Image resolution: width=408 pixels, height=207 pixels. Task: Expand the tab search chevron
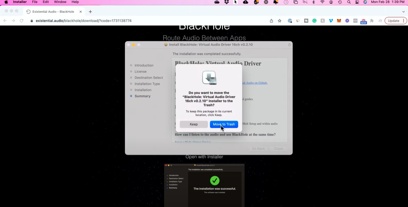click(x=403, y=12)
